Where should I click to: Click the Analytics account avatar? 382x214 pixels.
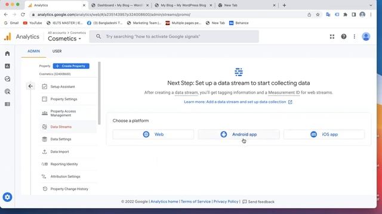click(366, 37)
